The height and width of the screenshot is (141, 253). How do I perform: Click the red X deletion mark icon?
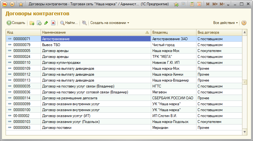click(53, 23)
